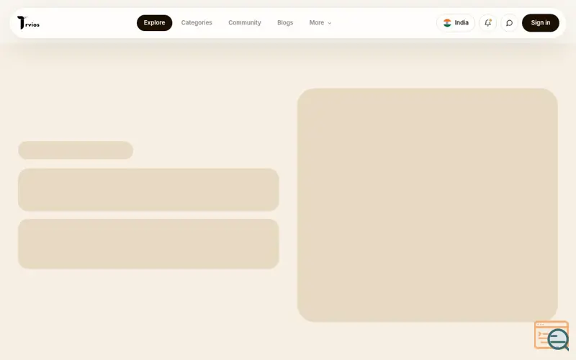Click the Sign in button
This screenshot has height=360, width=576.
pos(541,23)
